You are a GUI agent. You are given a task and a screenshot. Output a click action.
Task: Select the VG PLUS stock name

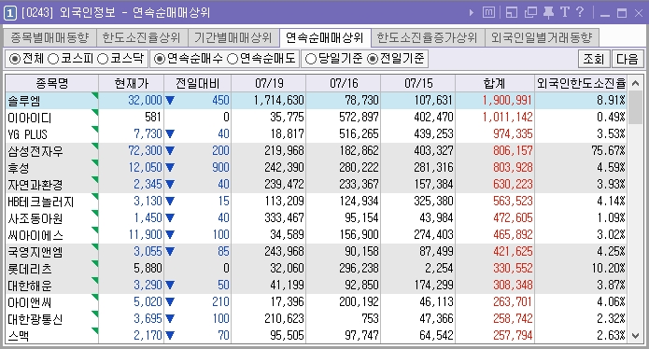pos(27,134)
